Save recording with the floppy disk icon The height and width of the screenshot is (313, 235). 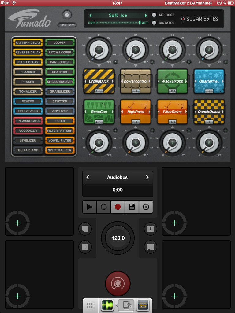(132, 207)
